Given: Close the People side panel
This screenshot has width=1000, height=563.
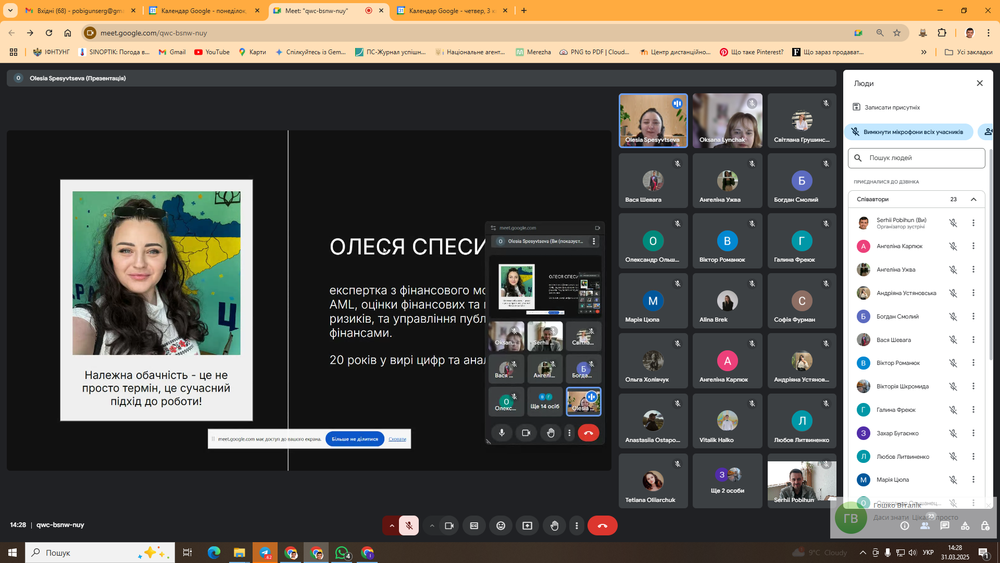Looking at the screenshot, I should [980, 83].
